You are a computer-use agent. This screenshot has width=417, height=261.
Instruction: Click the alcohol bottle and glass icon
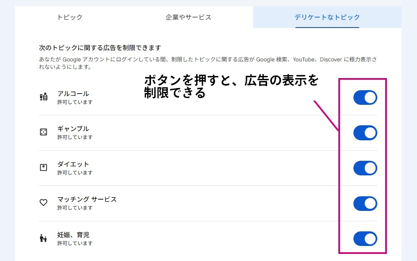(x=43, y=97)
